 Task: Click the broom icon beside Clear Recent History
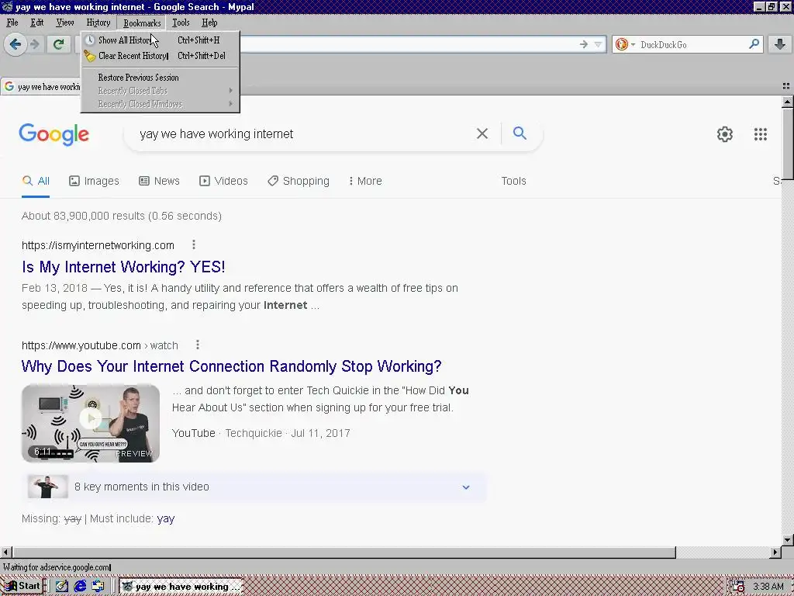(x=90, y=56)
